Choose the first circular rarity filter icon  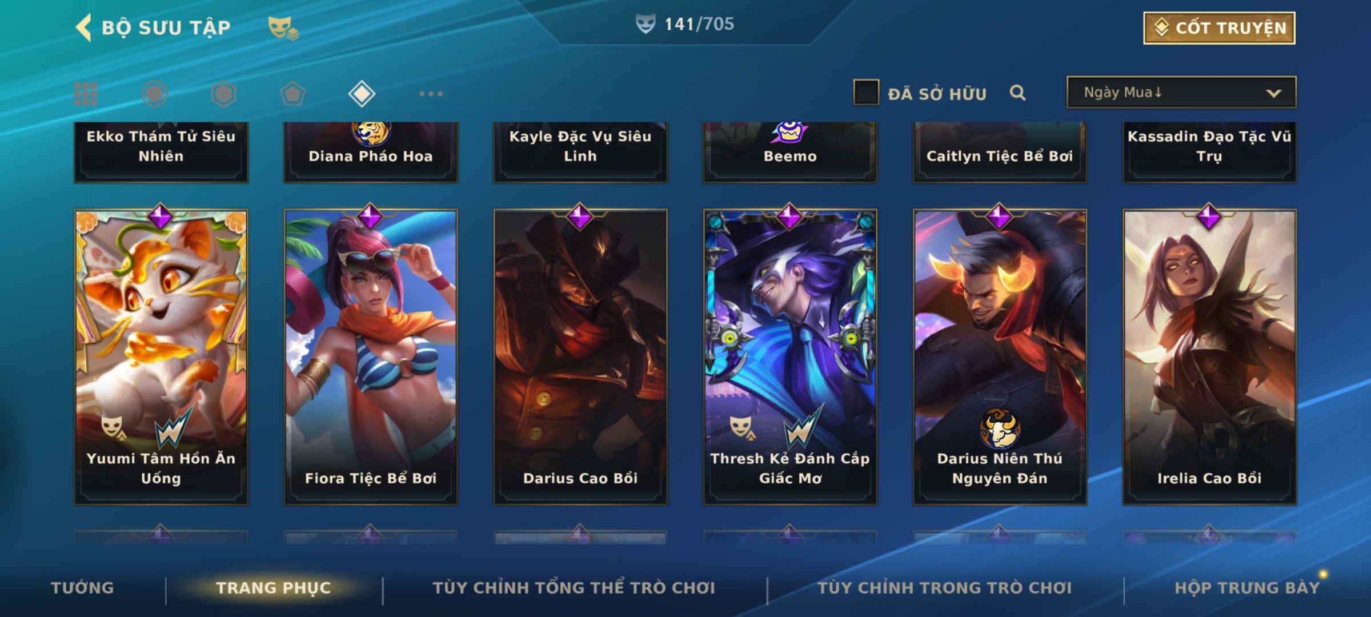pos(154,94)
